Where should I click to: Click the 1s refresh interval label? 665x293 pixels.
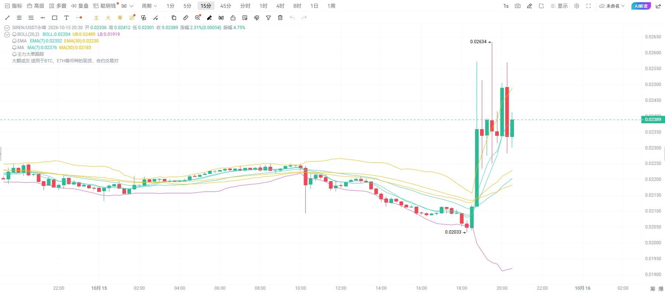[x=506, y=6]
